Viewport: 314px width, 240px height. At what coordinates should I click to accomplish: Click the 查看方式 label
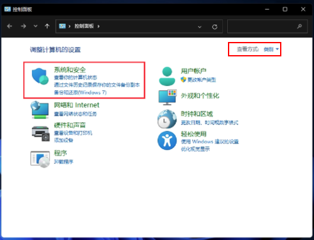(248, 50)
